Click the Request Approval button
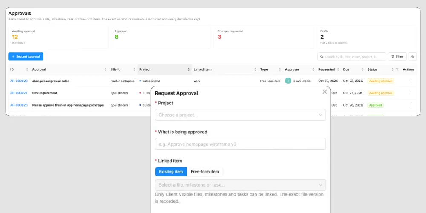 [26, 57]
